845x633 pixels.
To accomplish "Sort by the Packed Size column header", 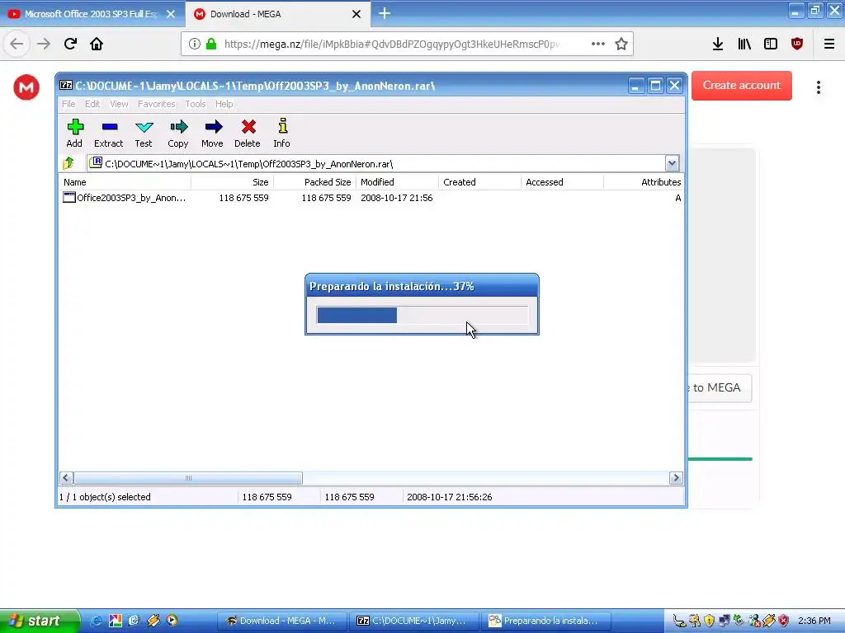I will click(315, 182).
